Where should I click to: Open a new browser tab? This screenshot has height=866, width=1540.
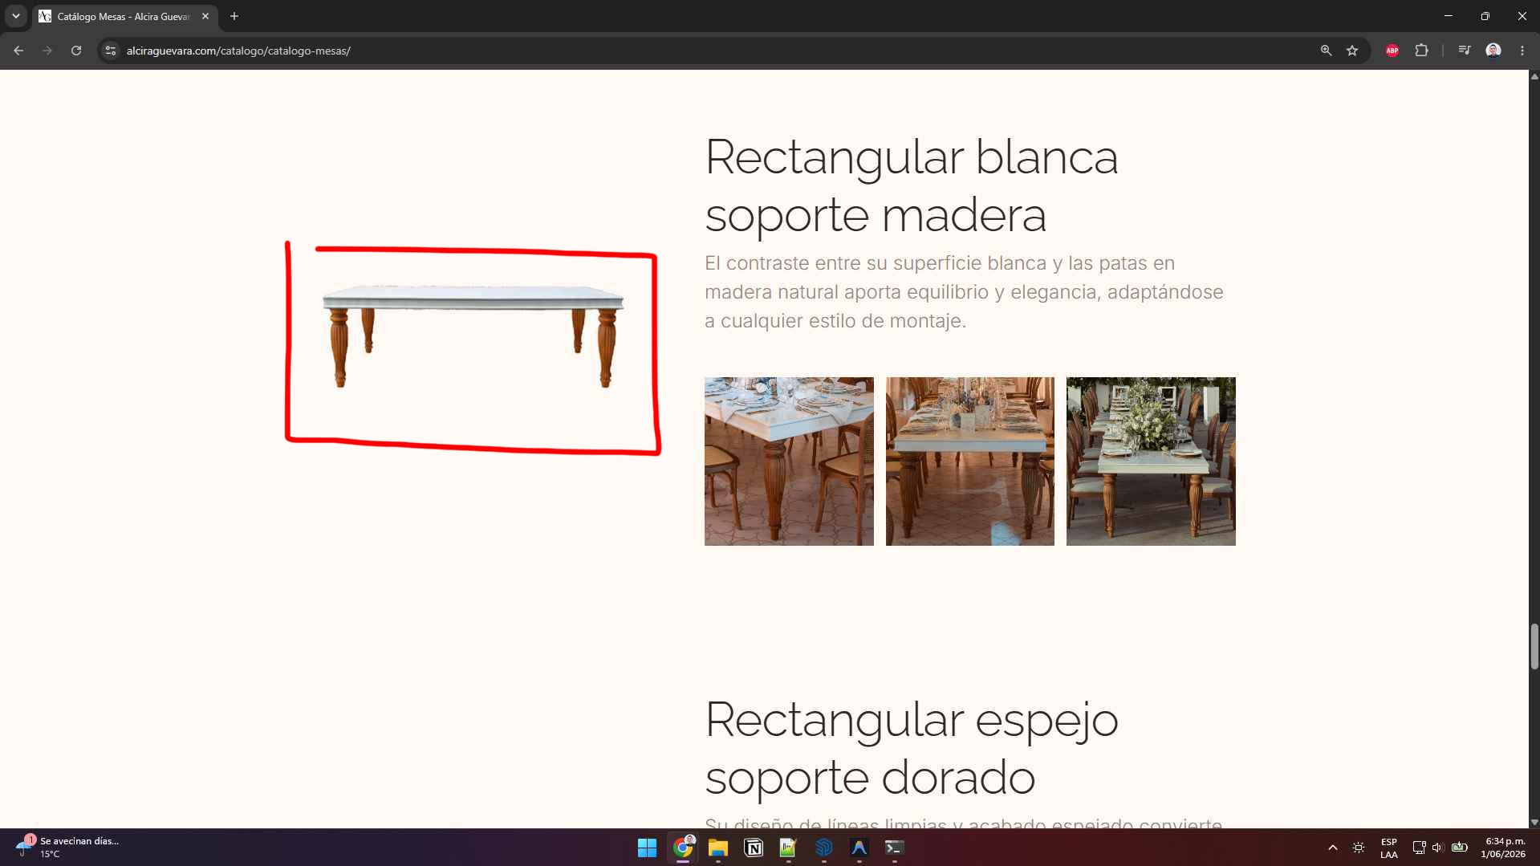(234, 16)
